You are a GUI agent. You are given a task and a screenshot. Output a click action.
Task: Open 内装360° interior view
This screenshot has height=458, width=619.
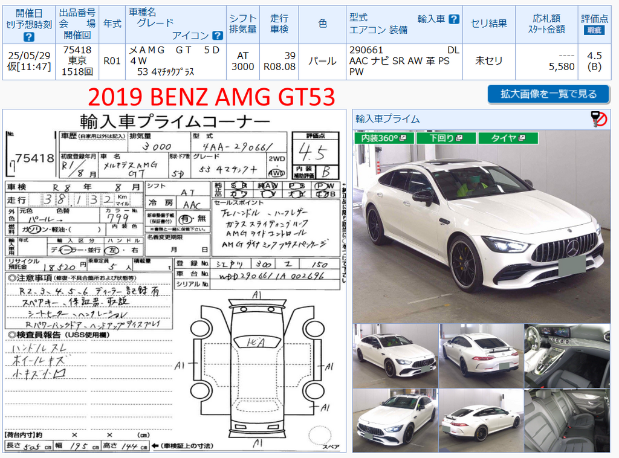click(x=384, y=138)
